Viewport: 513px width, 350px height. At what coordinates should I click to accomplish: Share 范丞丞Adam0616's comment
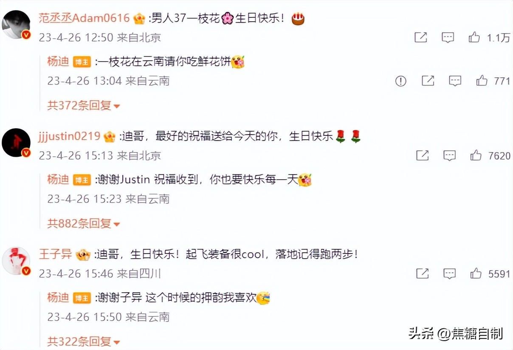point(420,37)
